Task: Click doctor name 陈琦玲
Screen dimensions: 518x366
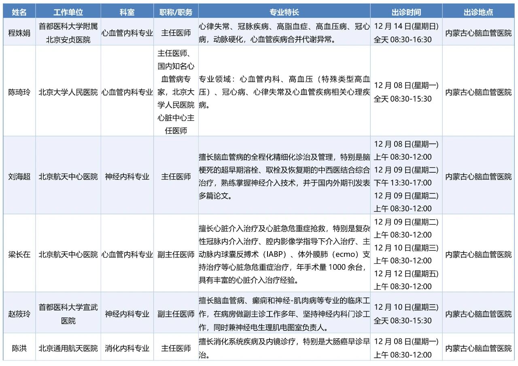Action: point(19,92)
